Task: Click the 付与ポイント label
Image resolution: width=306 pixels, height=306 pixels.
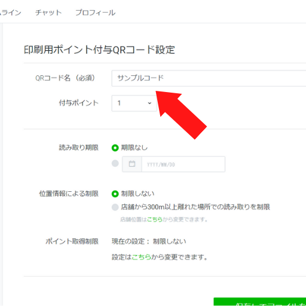Action: [x=79, y=103]
